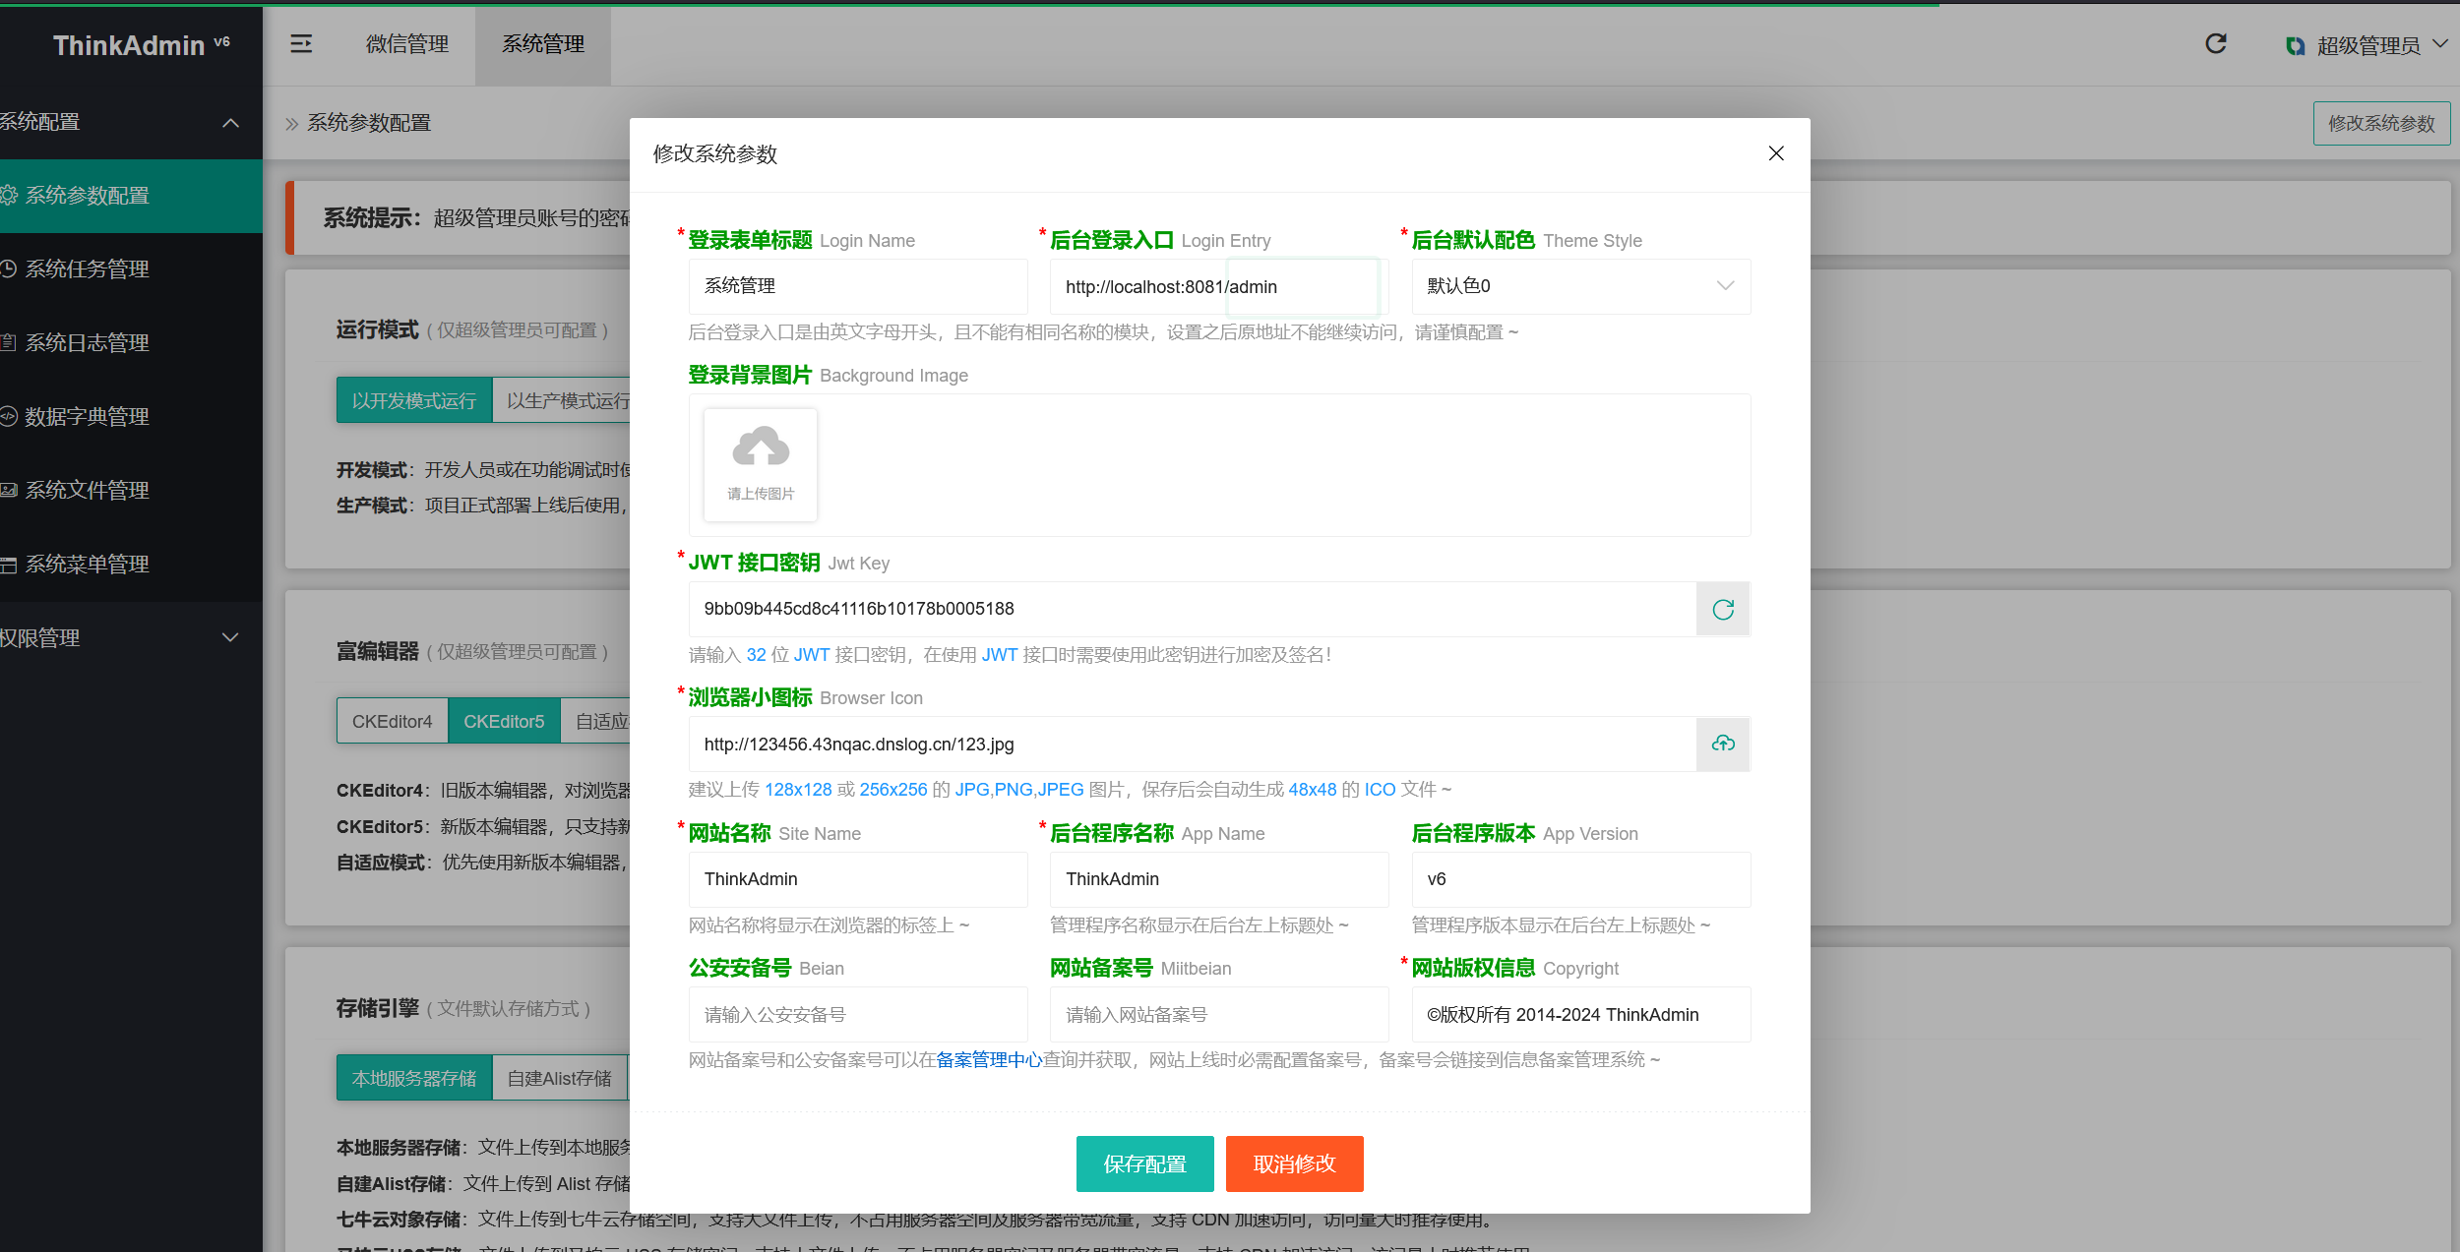Collapse sidebar with hamburger icon
Viewport: 2460px width, 1252px height.
tap(302, 44)
